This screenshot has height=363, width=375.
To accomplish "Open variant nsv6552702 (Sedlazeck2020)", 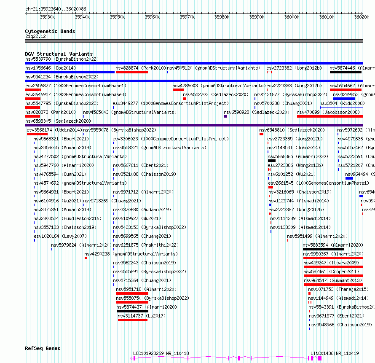I will coord(216,94).
